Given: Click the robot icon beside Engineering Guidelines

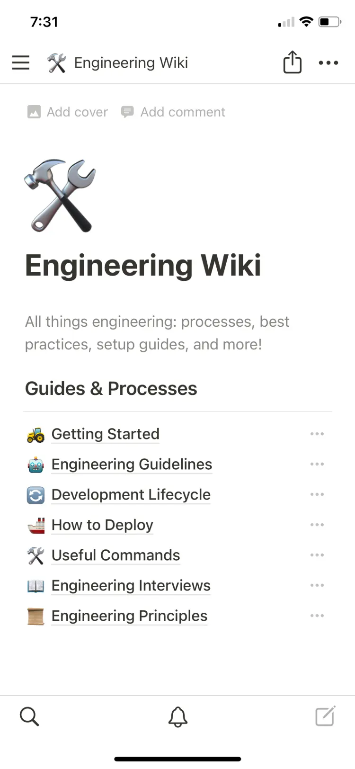Looking at the screenshot, I should 35,464.
